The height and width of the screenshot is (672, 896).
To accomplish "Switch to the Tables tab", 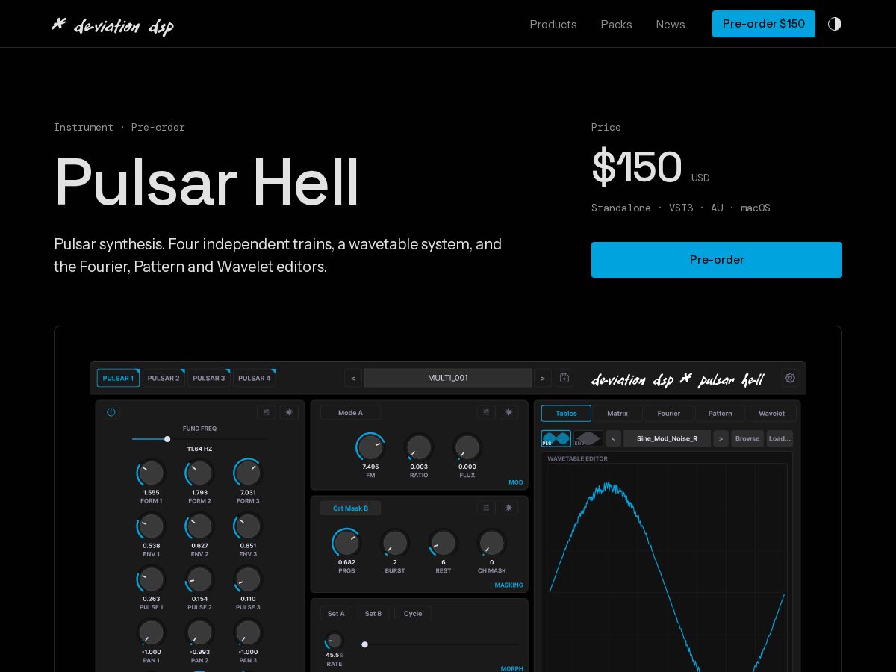I will [566, 413].
